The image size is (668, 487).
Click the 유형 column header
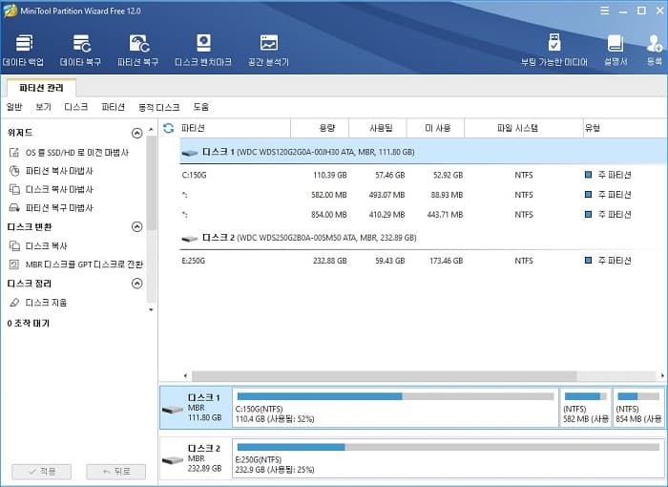coord(625,128)
